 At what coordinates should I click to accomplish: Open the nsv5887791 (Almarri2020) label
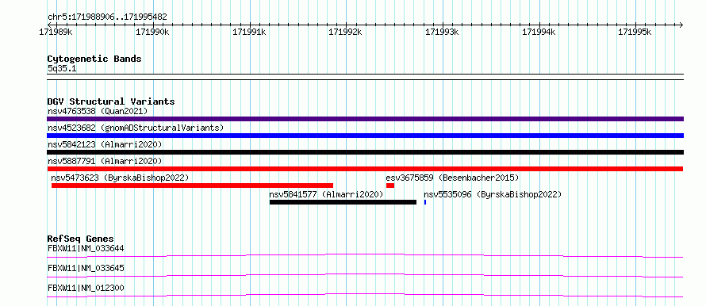(x=105, y=161)
